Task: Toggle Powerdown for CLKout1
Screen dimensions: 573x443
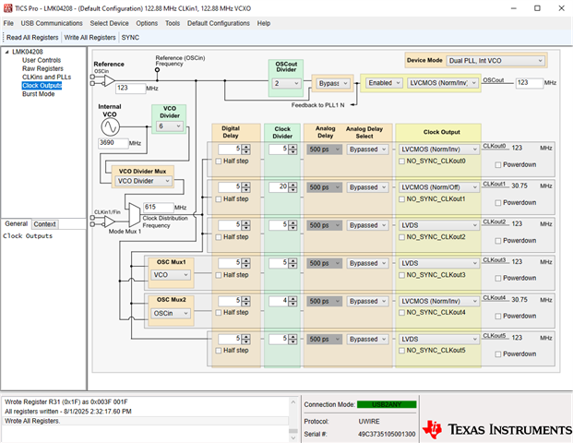Action: (497, 203)
